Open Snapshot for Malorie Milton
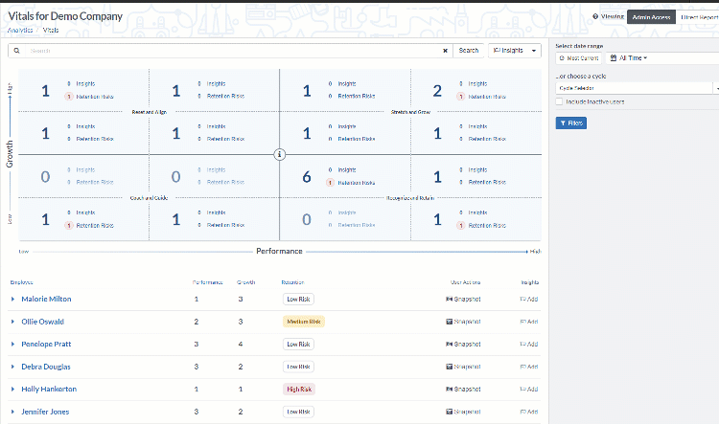 [x=463, y=299]
